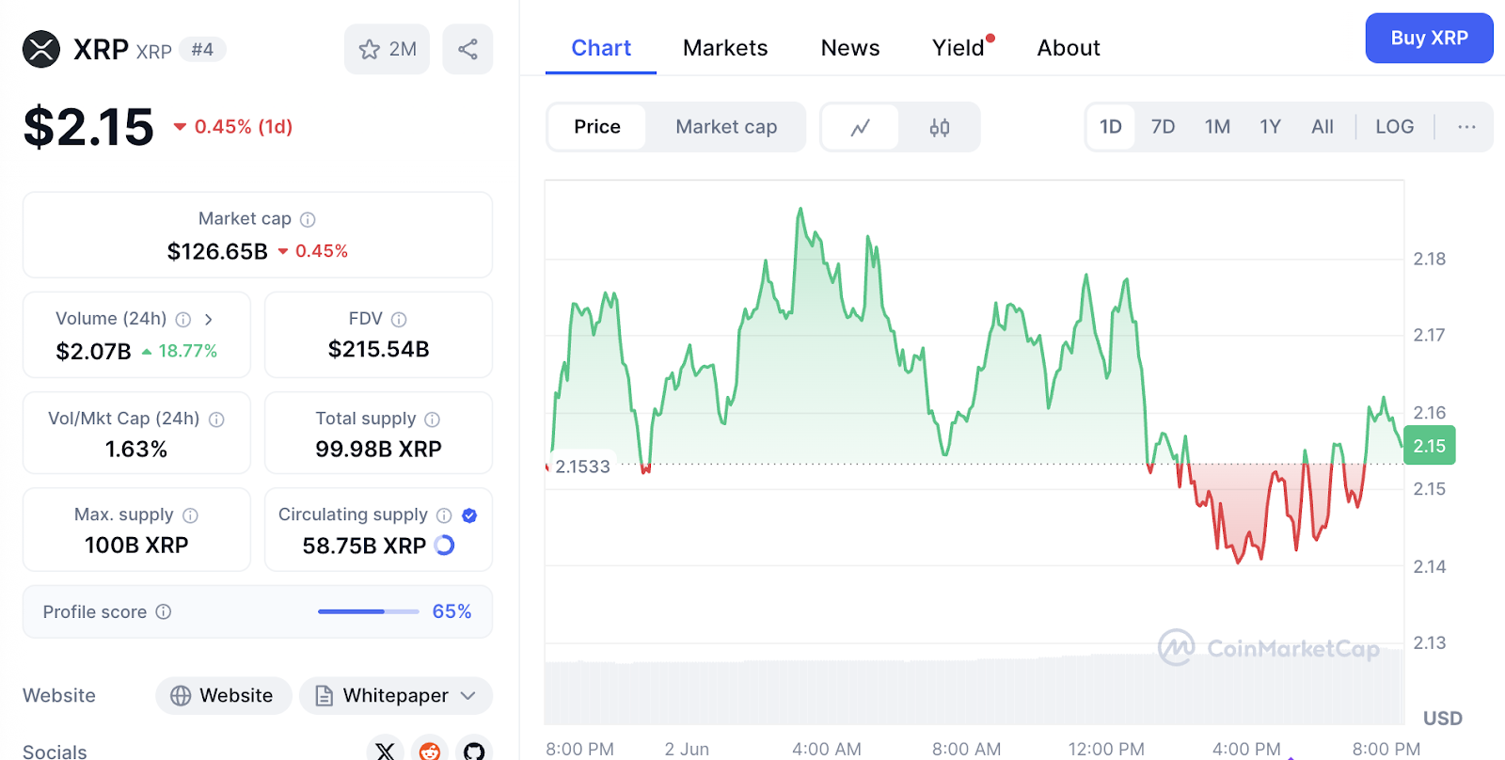Click the 2.15 current price tag on the chart
Screen dimensions: 1505x760
coord(1430,446)
